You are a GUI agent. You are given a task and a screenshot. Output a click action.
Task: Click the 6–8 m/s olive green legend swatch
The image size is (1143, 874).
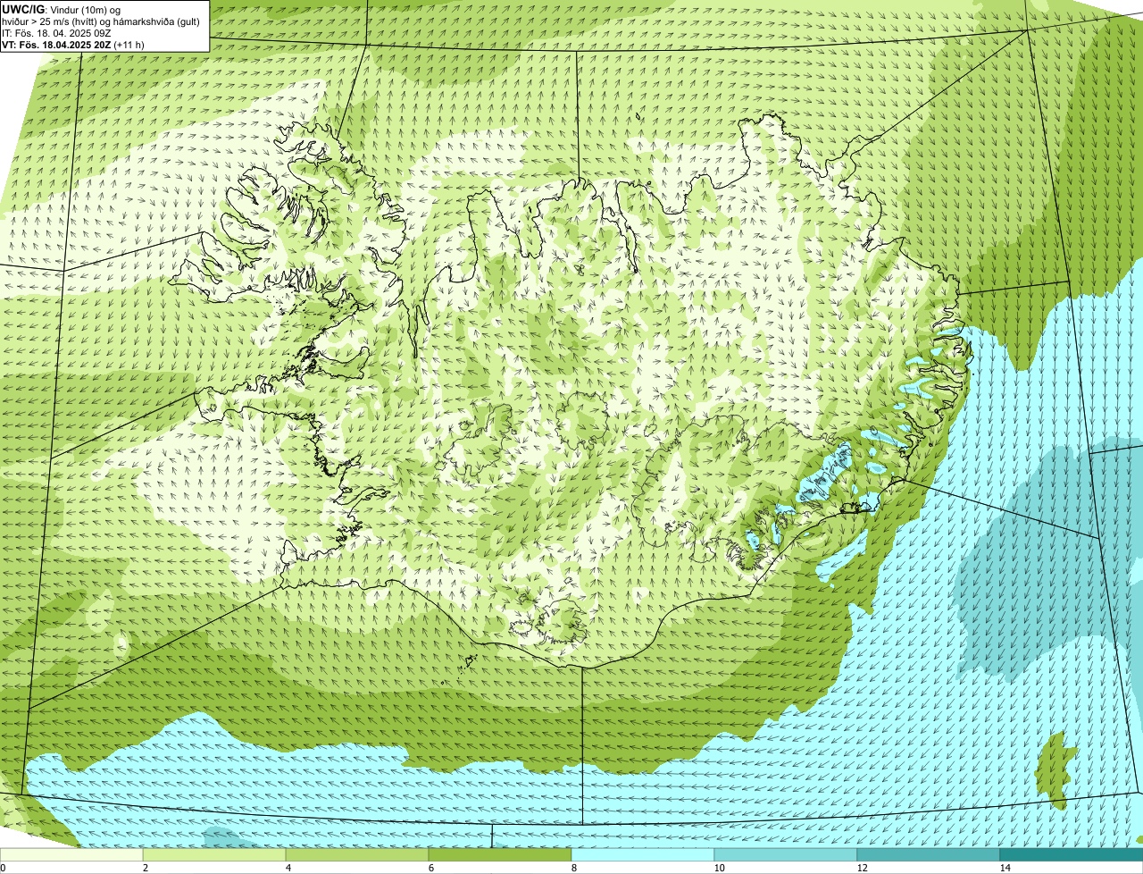[500, 854]
